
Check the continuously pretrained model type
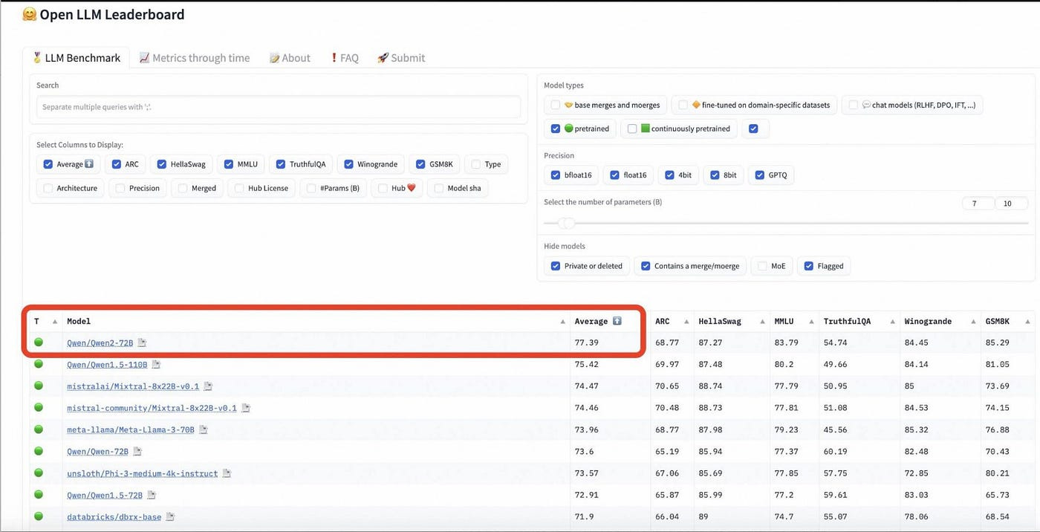(632, 129)
